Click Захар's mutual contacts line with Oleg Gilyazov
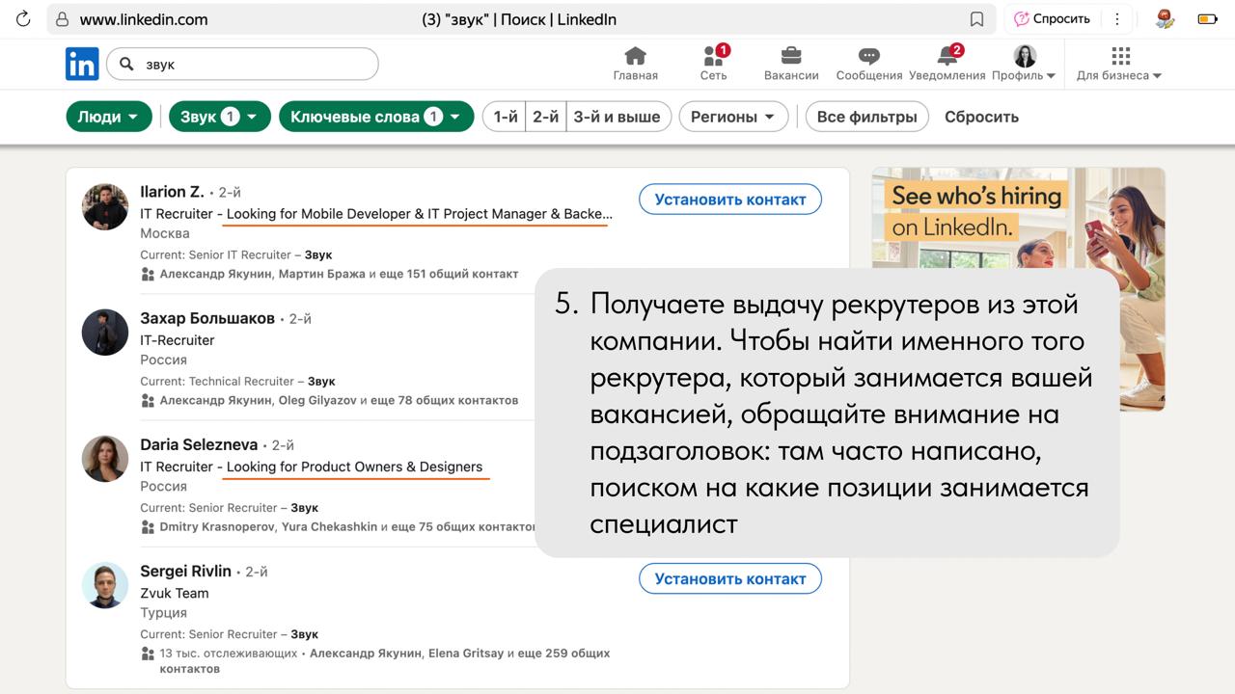Image resolution: width=1235 pixels, height=694 pixels. tap(339, 400)
